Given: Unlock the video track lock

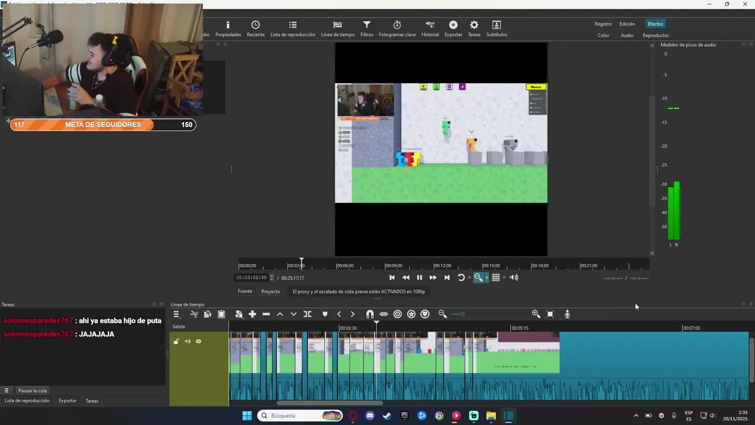Looking at the screenshot, I should [176, 341].
